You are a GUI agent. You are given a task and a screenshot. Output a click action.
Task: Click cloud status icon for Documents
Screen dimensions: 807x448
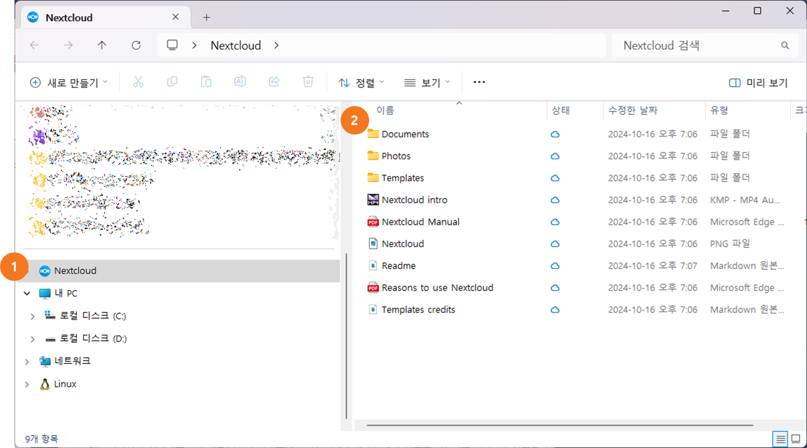(x=555, y=135)
